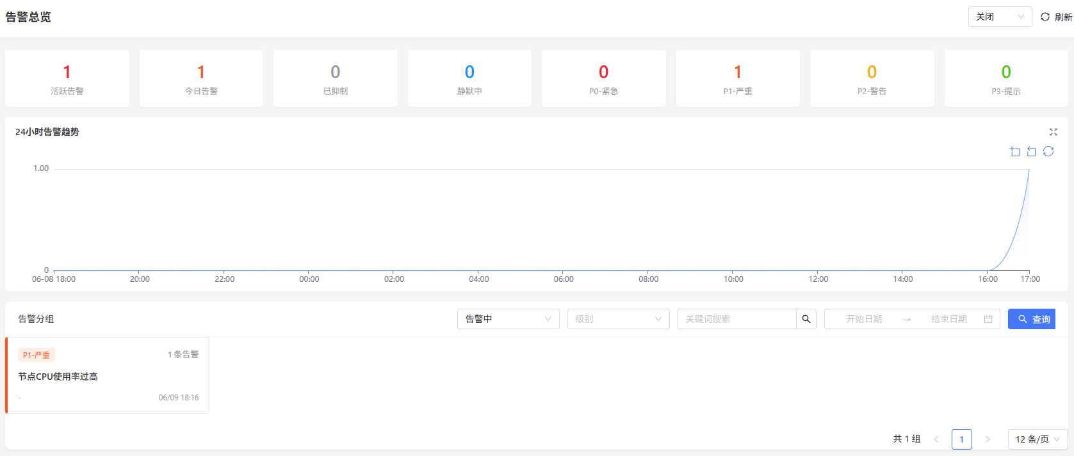
Task: Click the magnifier search icon beside 关键词搜索
Action: pyautogui.click(x=806, y=319)
